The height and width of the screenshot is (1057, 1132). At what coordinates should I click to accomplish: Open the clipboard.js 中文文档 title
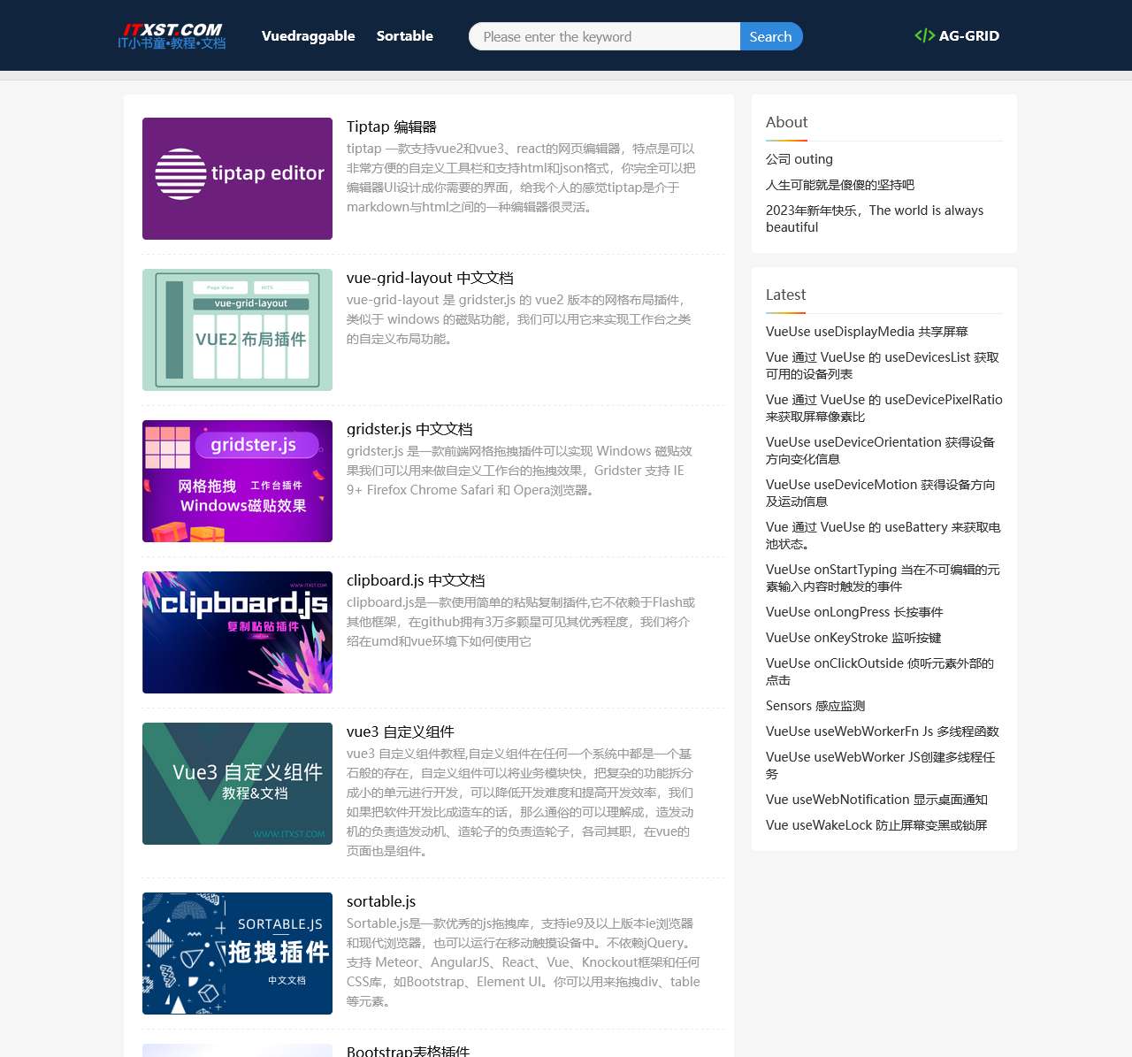pyautogui.click(x=416, y=580)
